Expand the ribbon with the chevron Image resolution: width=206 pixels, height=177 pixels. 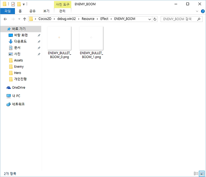pos(197,11)
